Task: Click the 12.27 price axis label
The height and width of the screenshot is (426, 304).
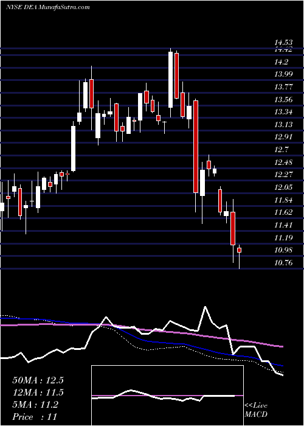Action: 283,175
